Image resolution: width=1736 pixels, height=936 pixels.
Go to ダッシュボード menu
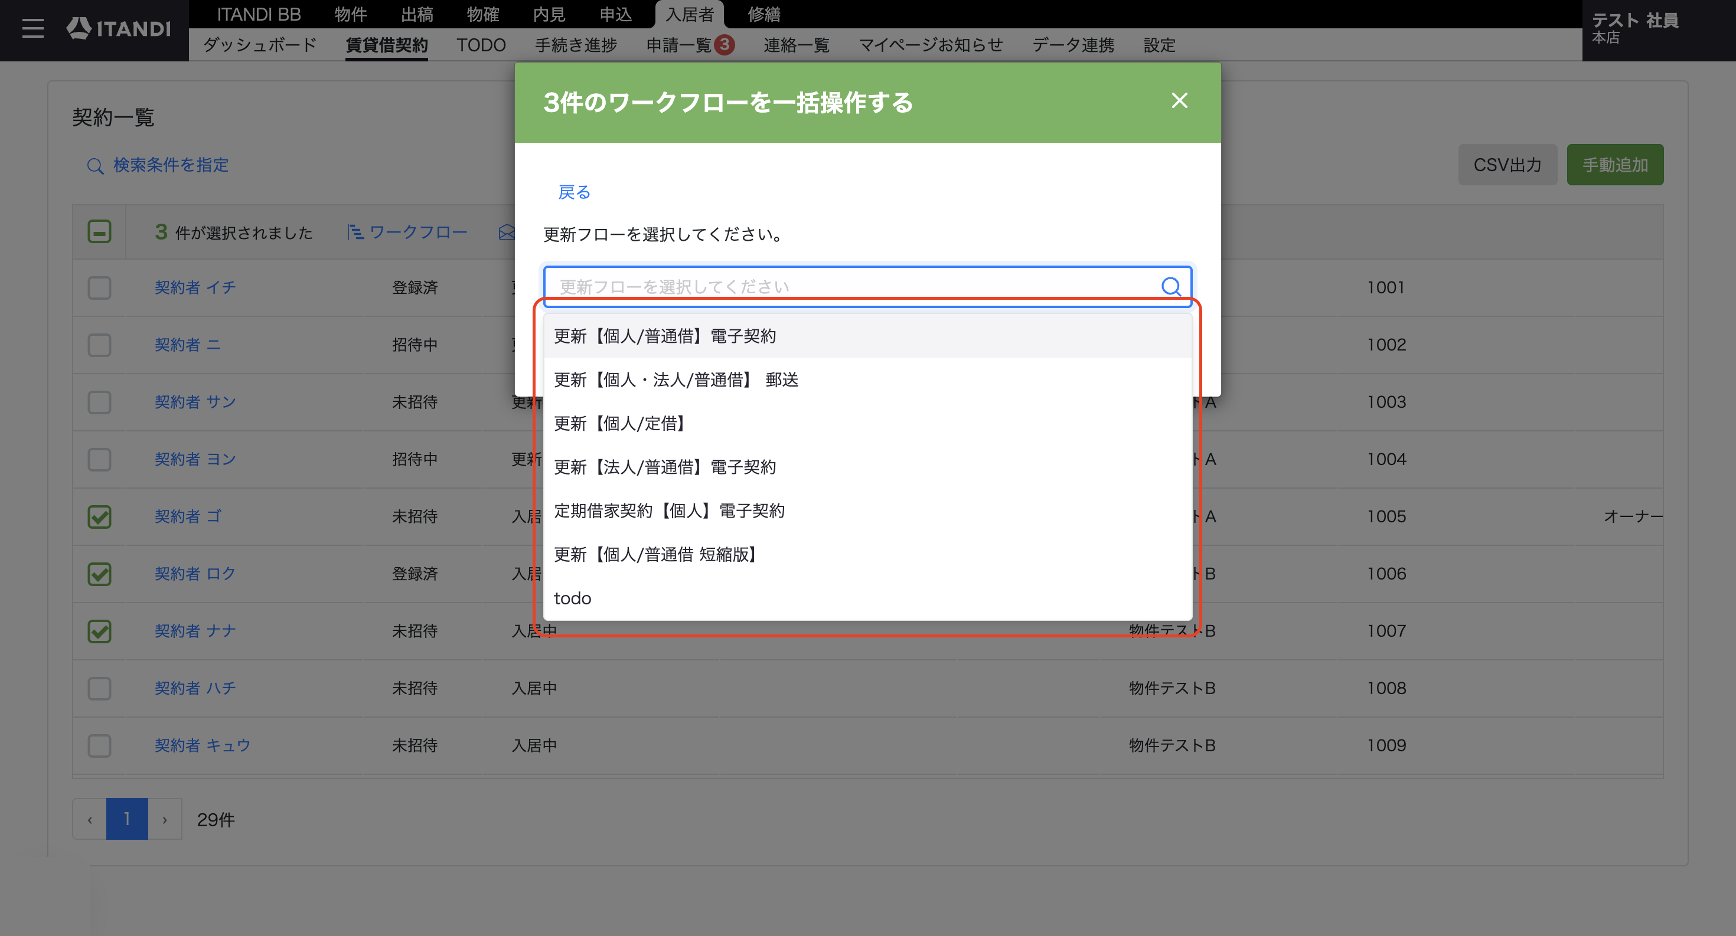pos(260,45)
